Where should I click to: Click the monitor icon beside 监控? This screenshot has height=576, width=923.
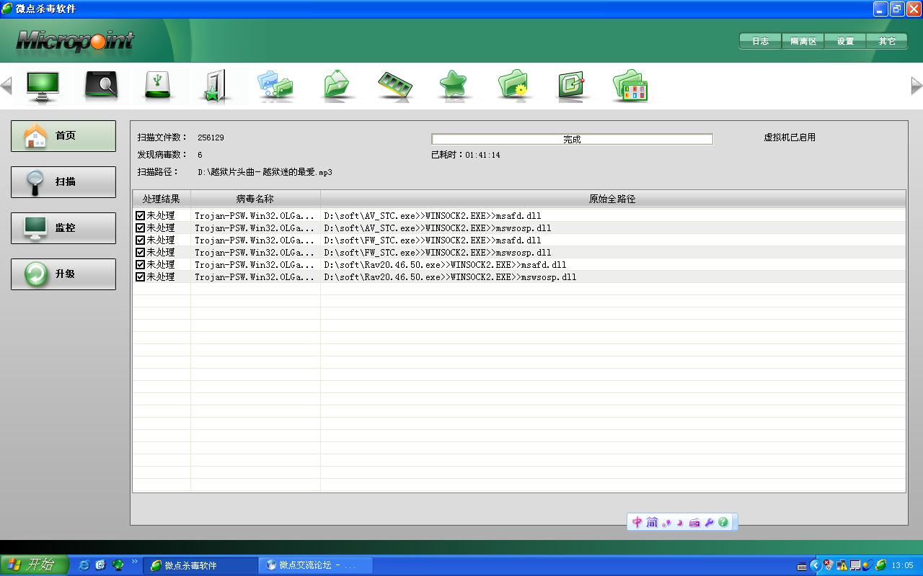(35, 228)
